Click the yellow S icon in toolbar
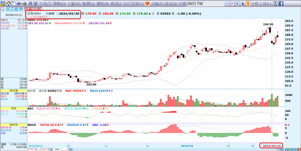 coord(248,3)
